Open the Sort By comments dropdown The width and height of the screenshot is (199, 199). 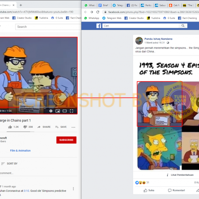coord(9,164)
